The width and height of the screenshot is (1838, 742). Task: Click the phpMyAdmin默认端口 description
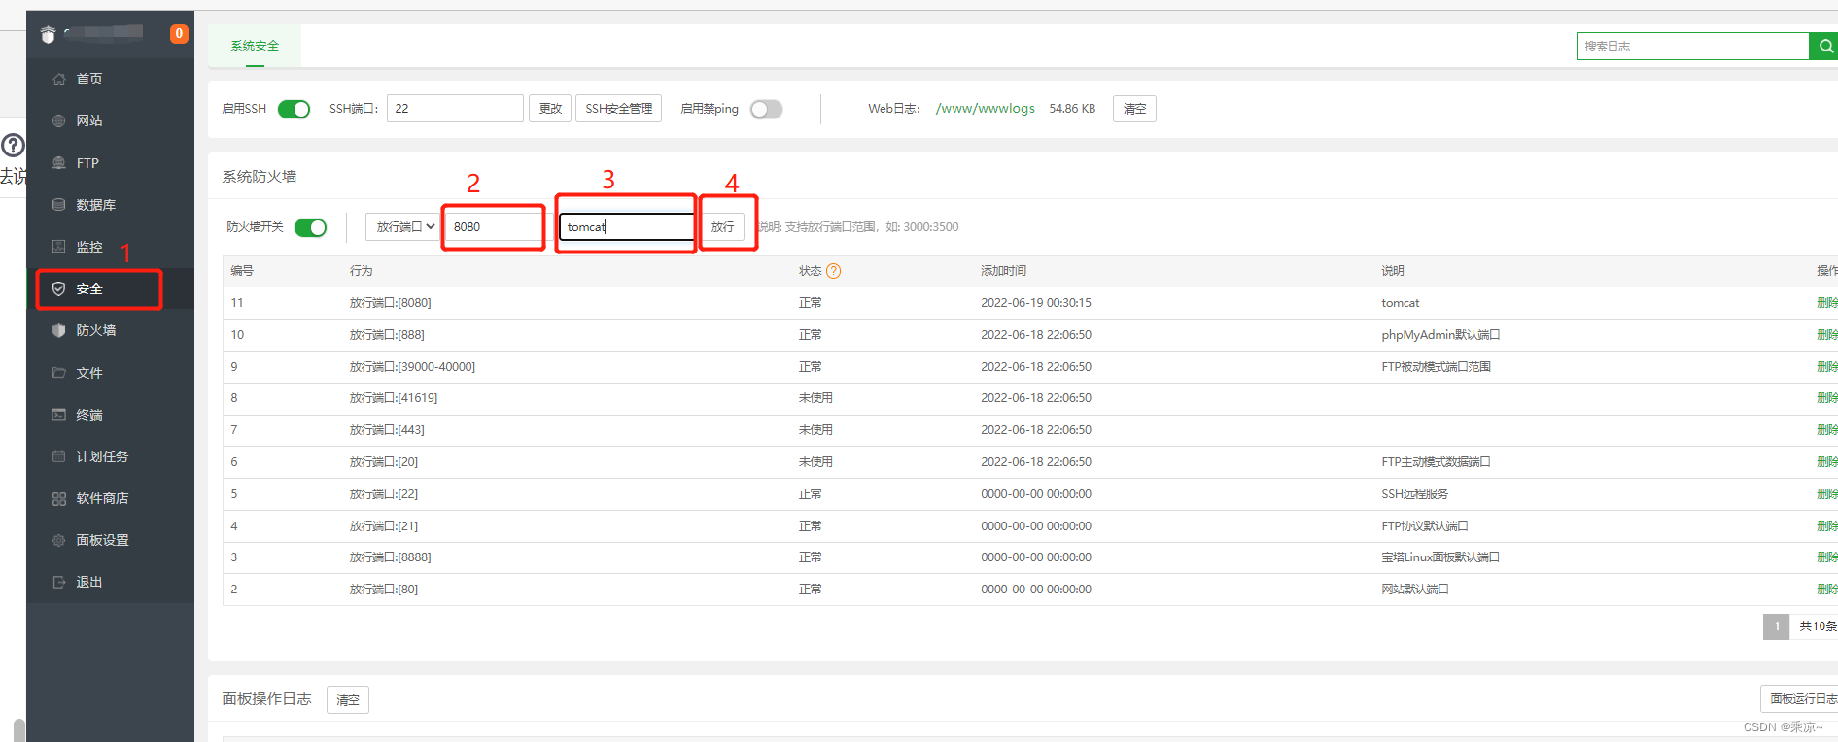tap(1440, 335)
